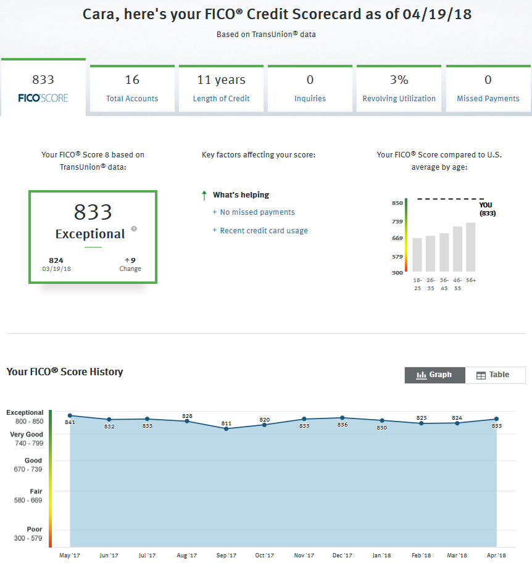Click the 46-55 age group bar
The image size is (532, 566).
pyautogui.click(x=458, y=249)
